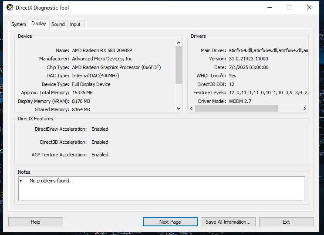Close the DirectX Diagnostic Tool window
Screen dimensions: 324x235
pos(309,8)
